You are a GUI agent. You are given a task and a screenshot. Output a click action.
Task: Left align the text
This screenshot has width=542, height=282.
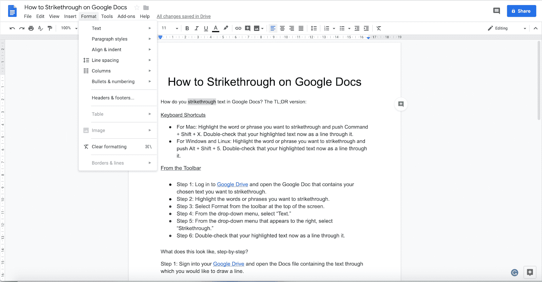(273, 28)
